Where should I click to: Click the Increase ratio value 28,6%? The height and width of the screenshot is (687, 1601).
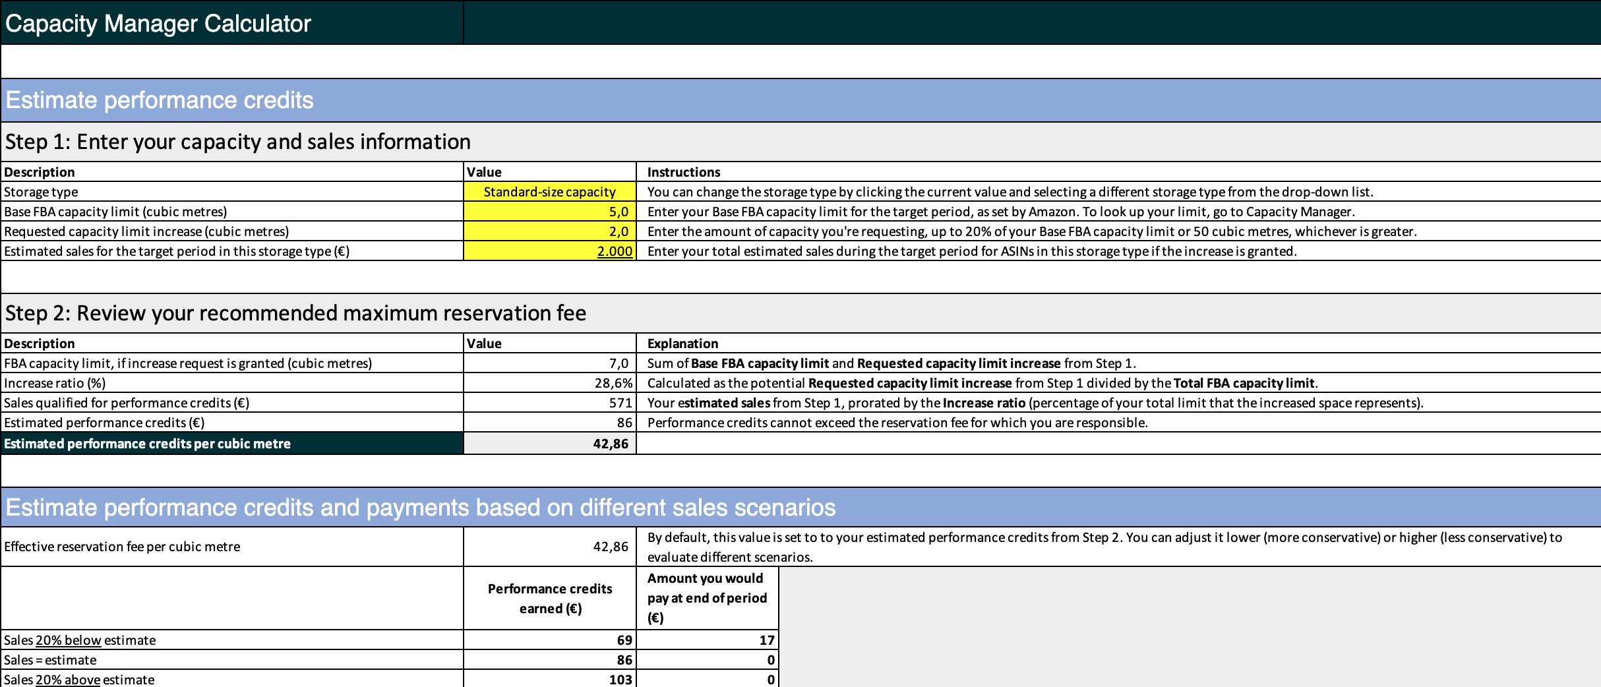point(549,383)
